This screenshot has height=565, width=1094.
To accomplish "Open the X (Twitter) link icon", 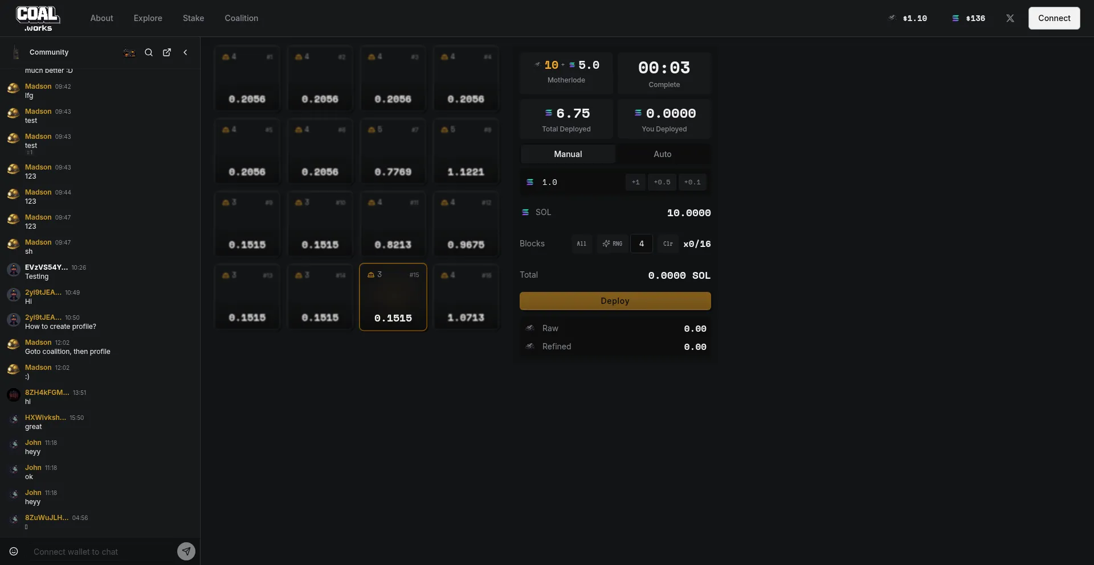I will (1010, 18).
